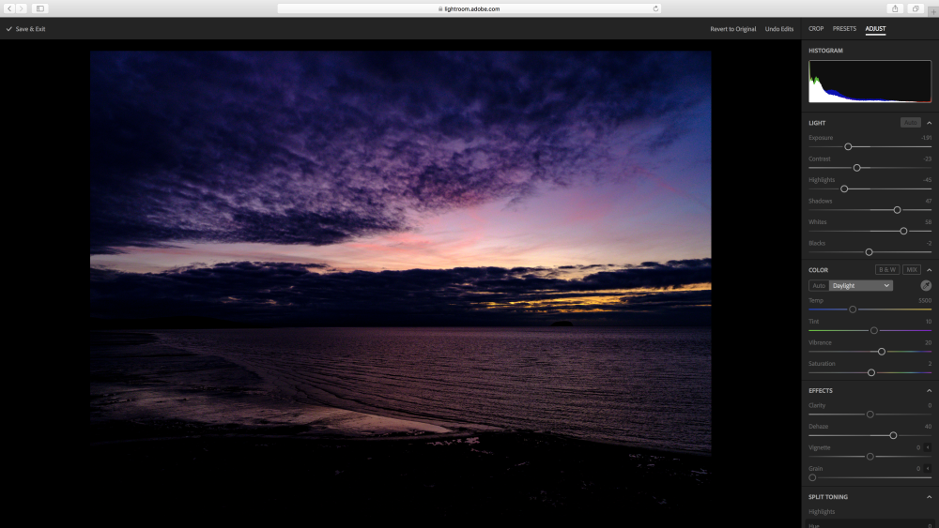Click the Grain slider handle

click(812, 477)
